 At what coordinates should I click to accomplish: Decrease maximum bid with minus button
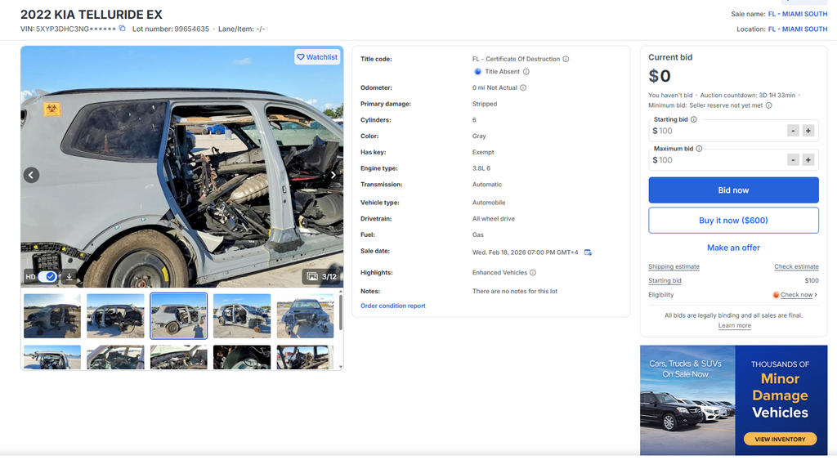click(x=793, y=160)
